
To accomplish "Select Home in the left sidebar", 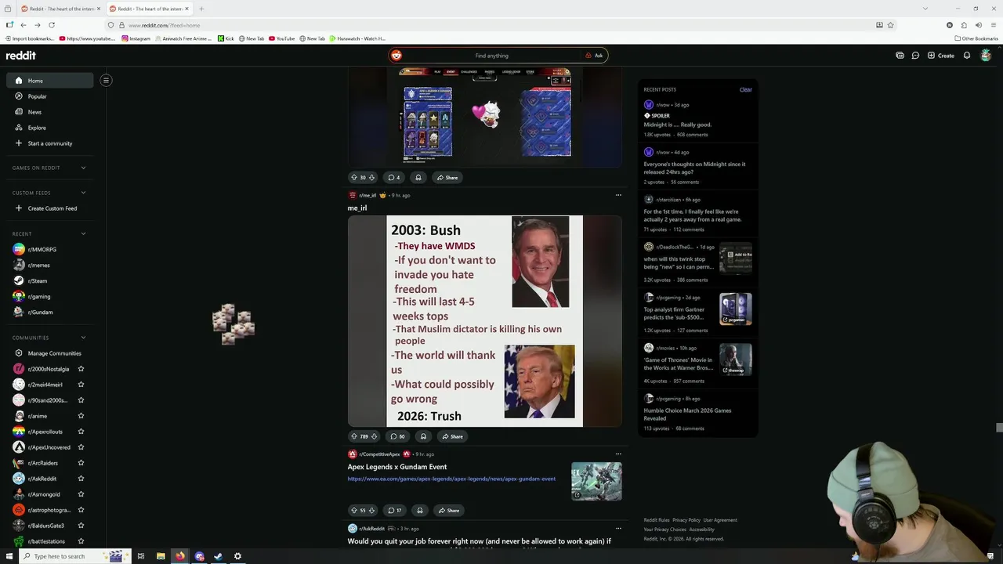I will click(49, 80).
